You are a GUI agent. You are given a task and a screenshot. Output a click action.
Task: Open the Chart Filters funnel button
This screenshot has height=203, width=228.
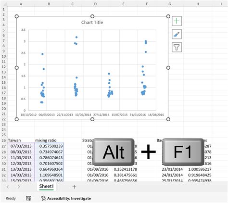[x=177, y=47]
